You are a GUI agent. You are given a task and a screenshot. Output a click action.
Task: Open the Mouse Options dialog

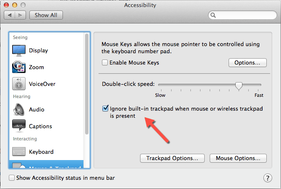coord(238,158)
